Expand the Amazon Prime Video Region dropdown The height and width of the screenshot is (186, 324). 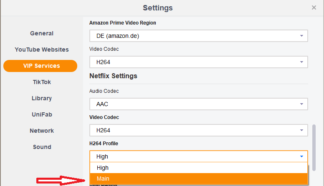tap(199, 36)
